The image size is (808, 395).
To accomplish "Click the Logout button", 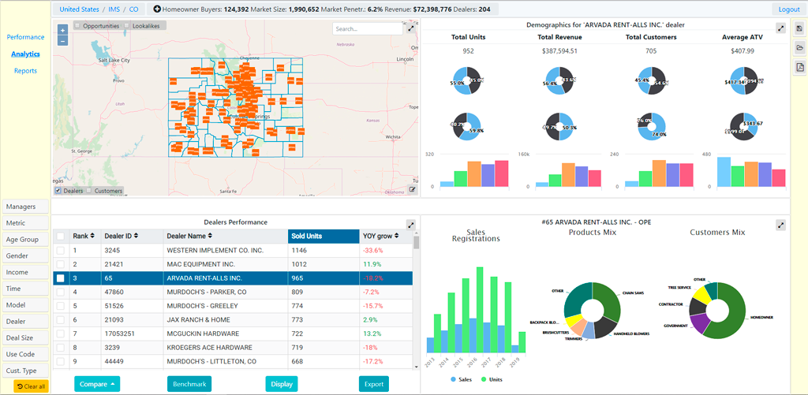I will (788, 9).
